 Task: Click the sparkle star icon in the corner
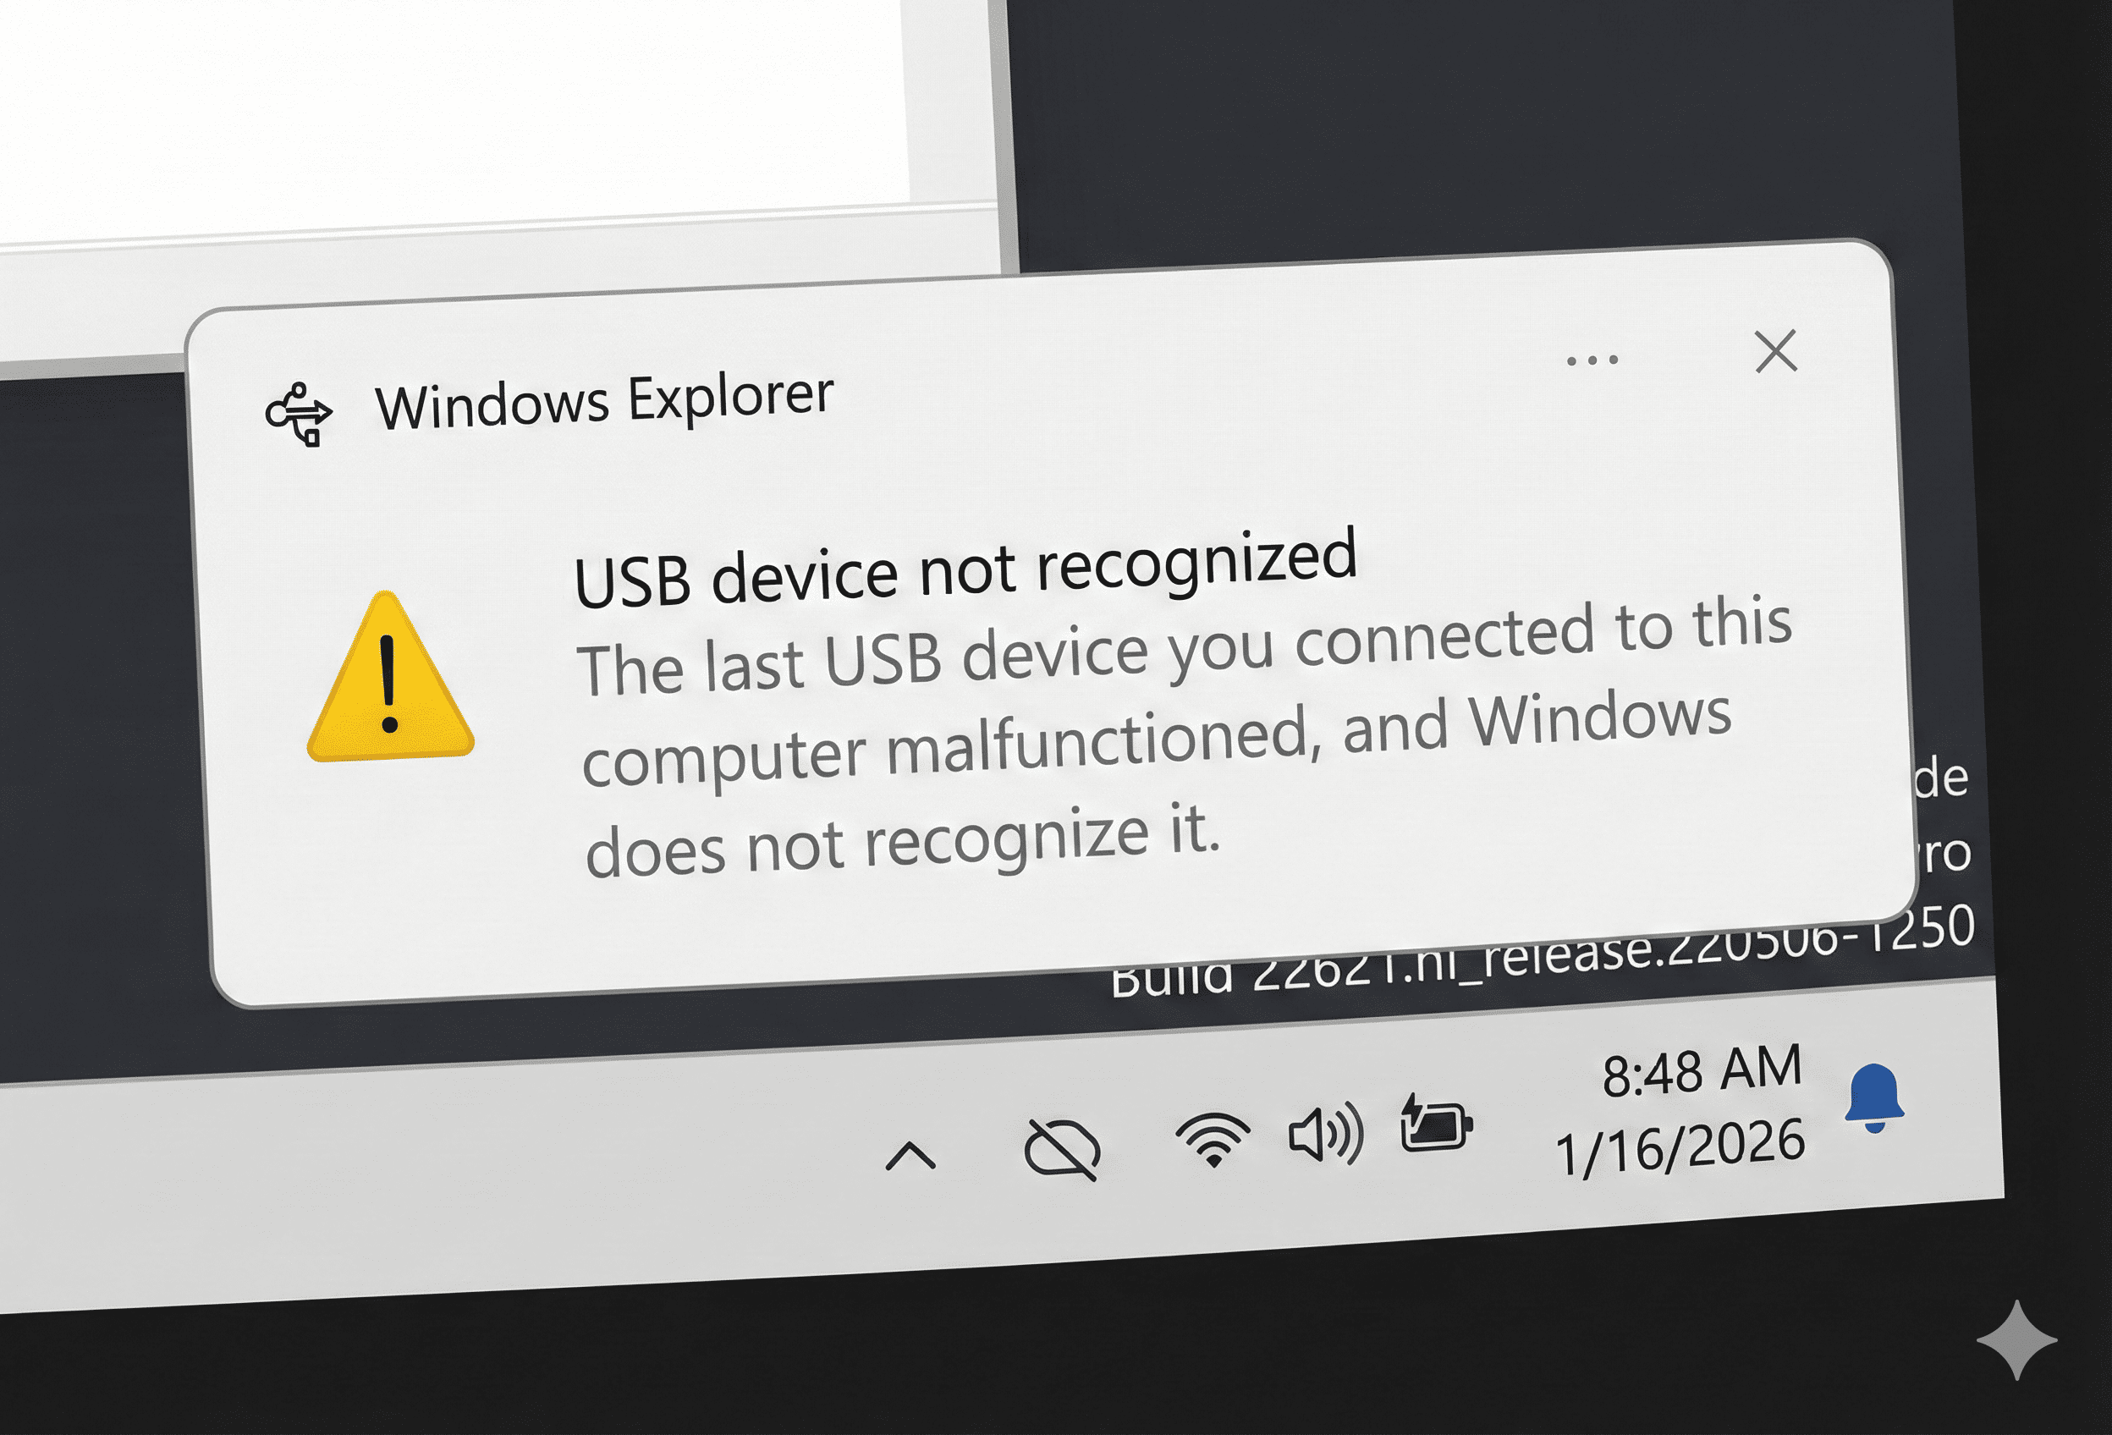(x=2016, y=1339)
